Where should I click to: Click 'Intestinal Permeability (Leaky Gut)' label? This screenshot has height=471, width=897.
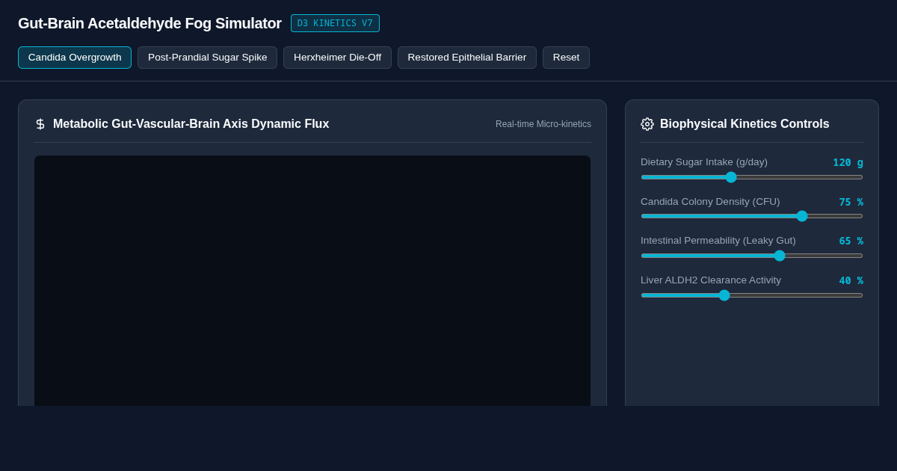[x=718, y=241]
